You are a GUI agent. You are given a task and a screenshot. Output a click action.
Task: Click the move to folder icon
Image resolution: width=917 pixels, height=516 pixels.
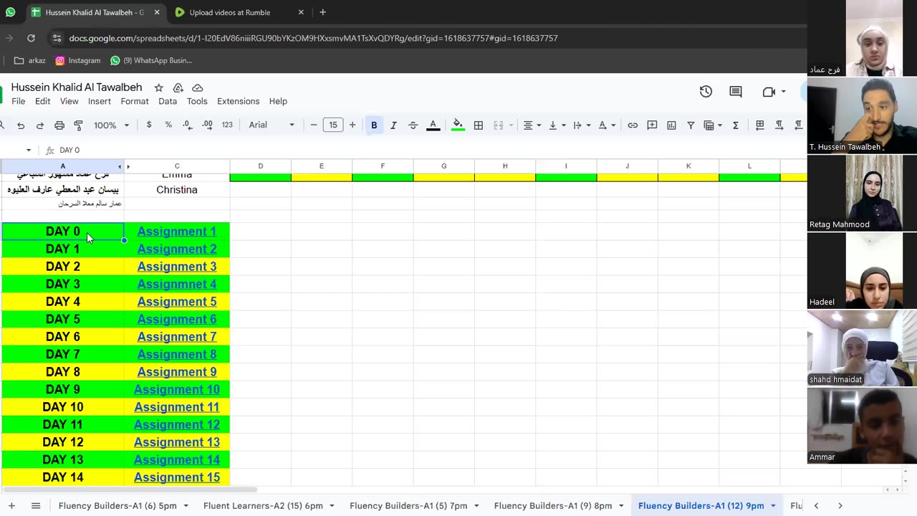(178, 87)
